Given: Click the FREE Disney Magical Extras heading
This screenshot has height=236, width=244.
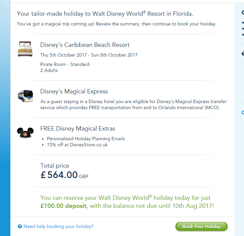Looking at the screenshot, I should tap(78, 129).
